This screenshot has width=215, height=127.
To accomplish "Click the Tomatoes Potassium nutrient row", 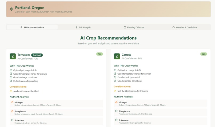I will click(56, 121).
